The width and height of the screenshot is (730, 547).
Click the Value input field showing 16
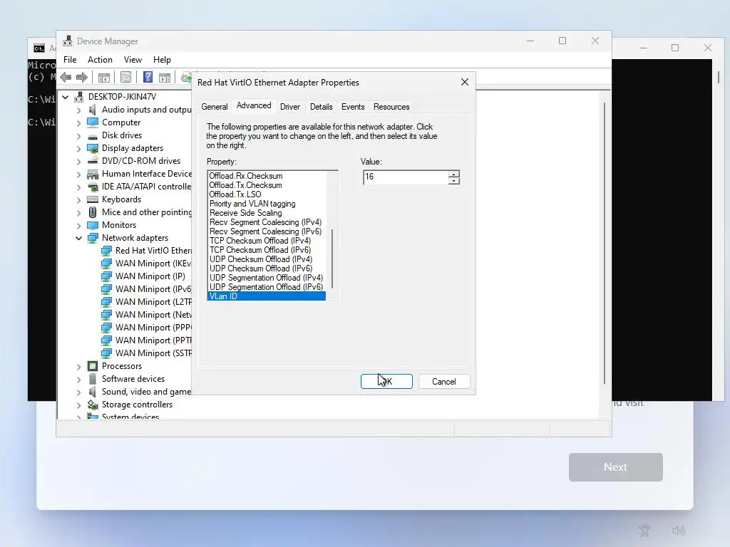[x=406, y=177]
